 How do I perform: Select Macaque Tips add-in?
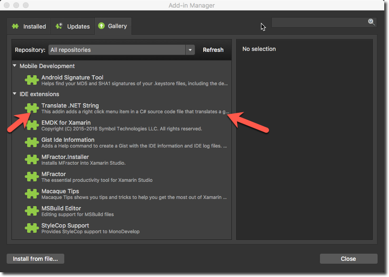pos(121,194)
